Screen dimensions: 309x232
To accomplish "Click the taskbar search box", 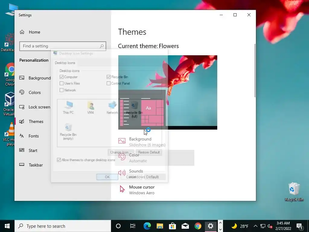I will click(63, 226).
